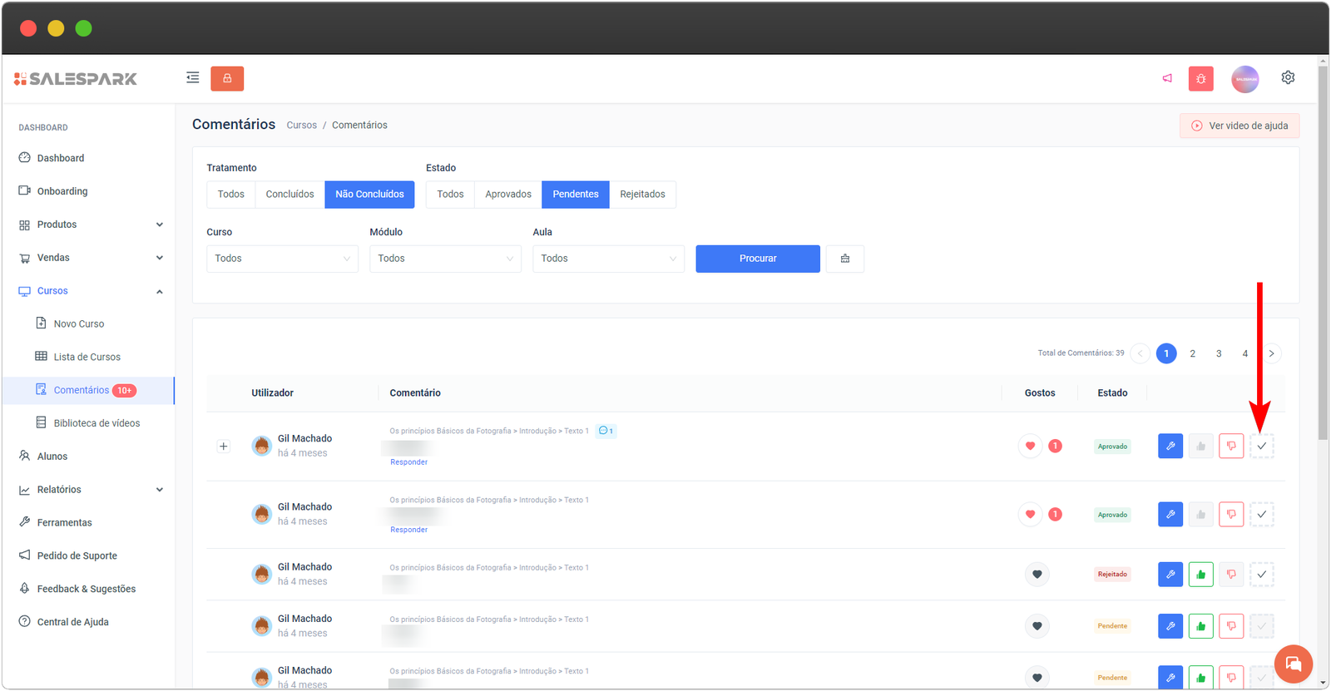Click the red bug report icon

tap(1200, 78)
